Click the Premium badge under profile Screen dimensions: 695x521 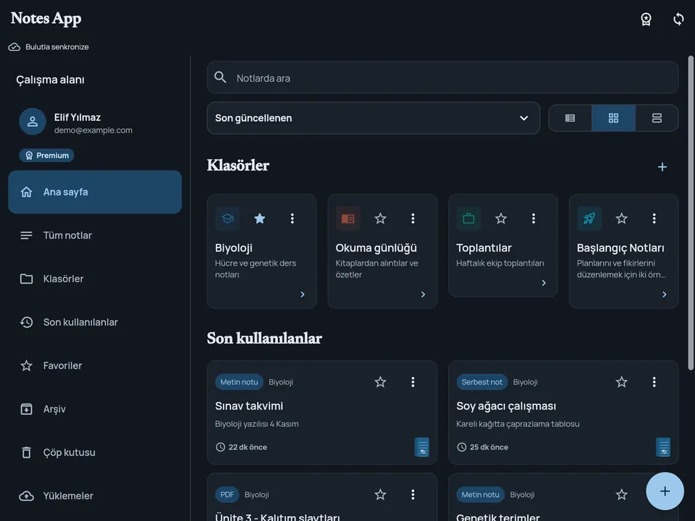(x=46, y=156)
